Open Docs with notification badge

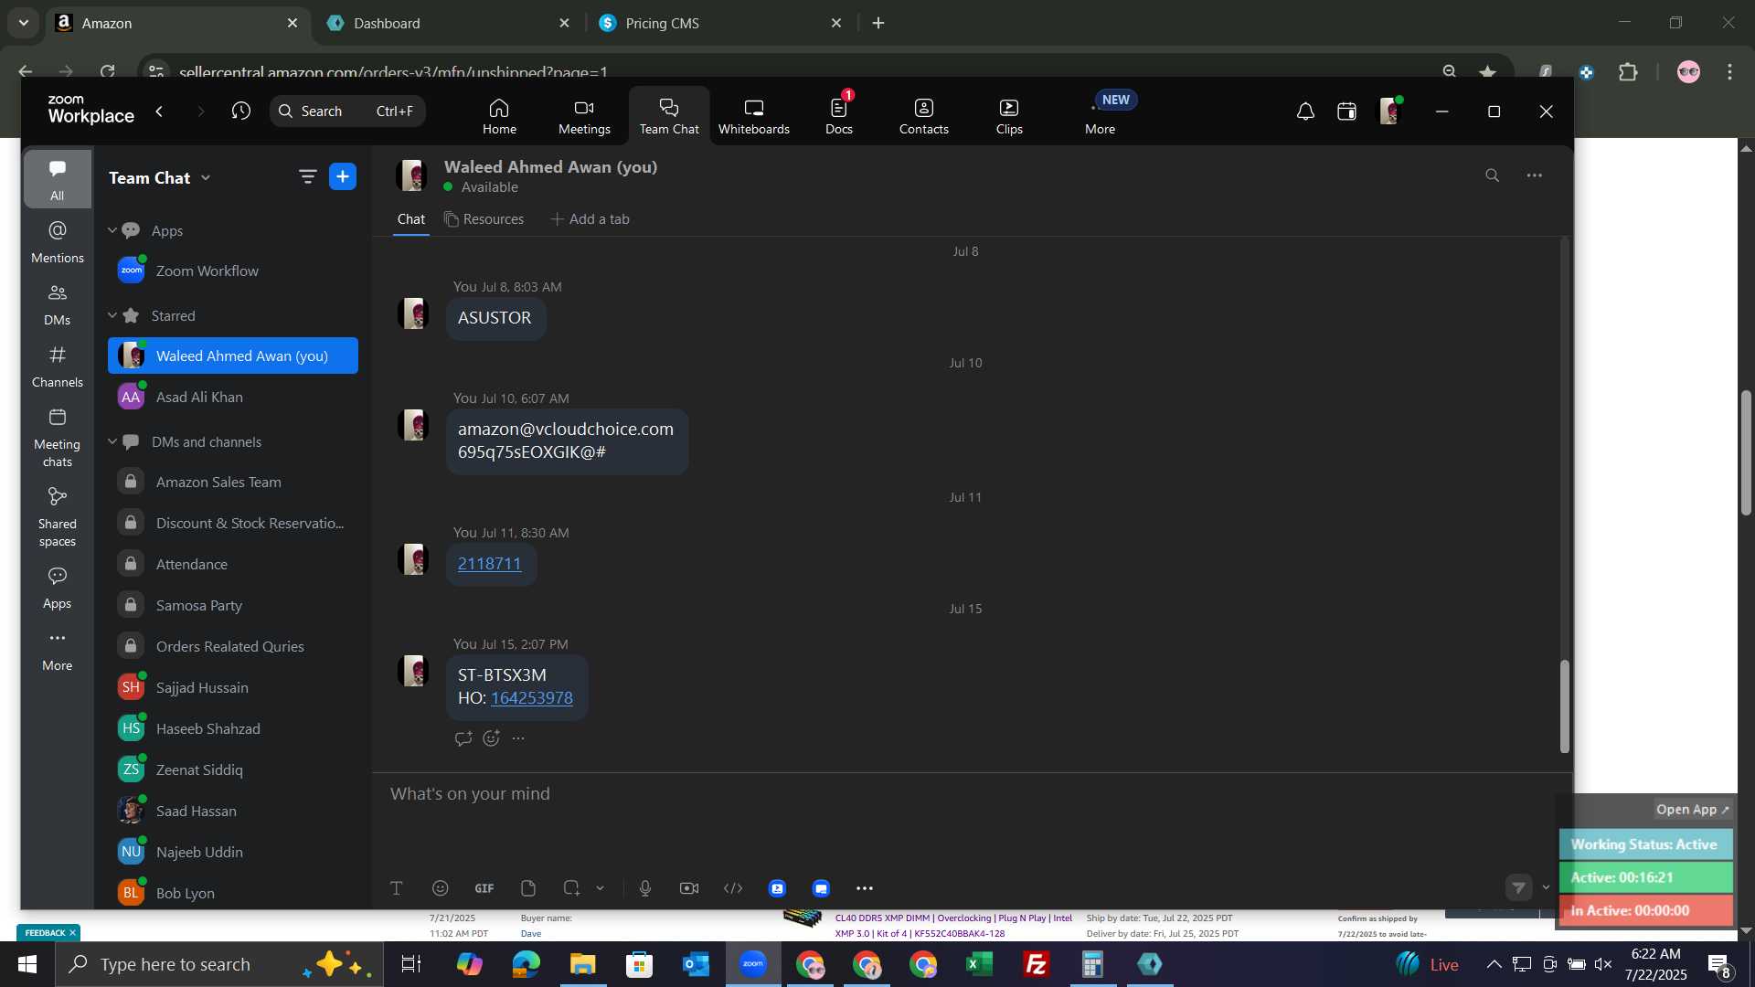838,116
